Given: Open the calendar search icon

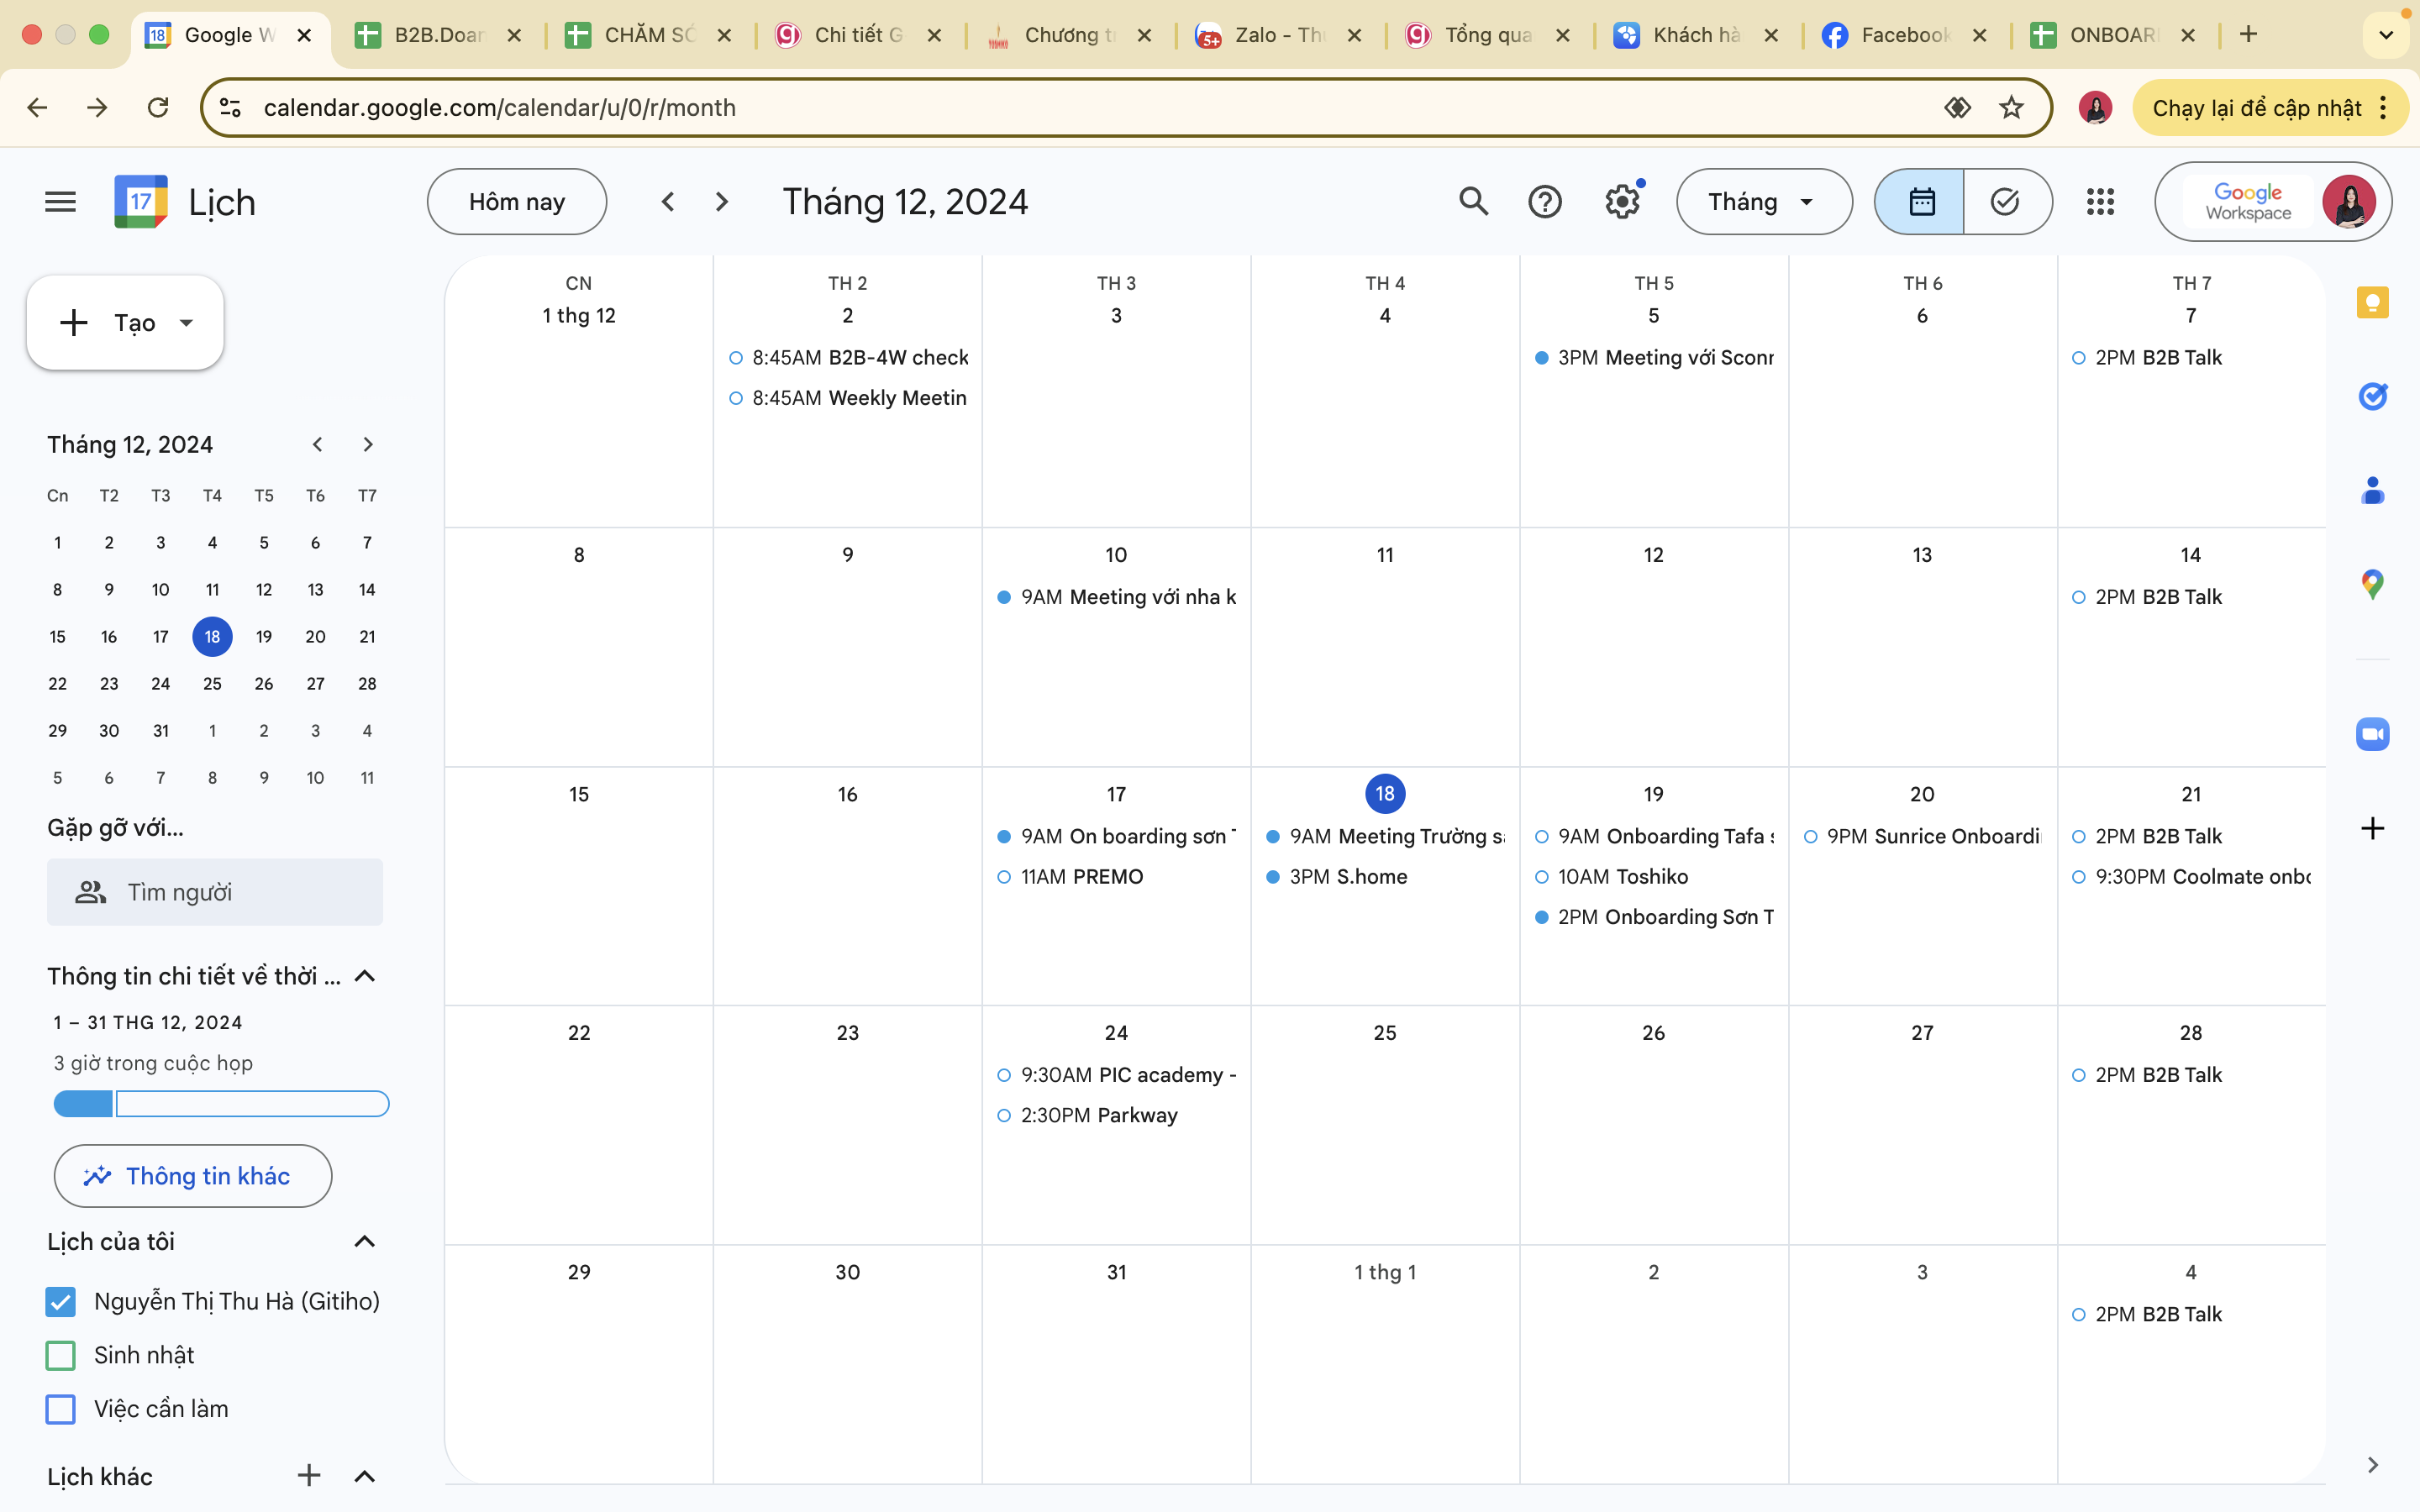Looking at the screenshot, I should tap(1473, 201).
